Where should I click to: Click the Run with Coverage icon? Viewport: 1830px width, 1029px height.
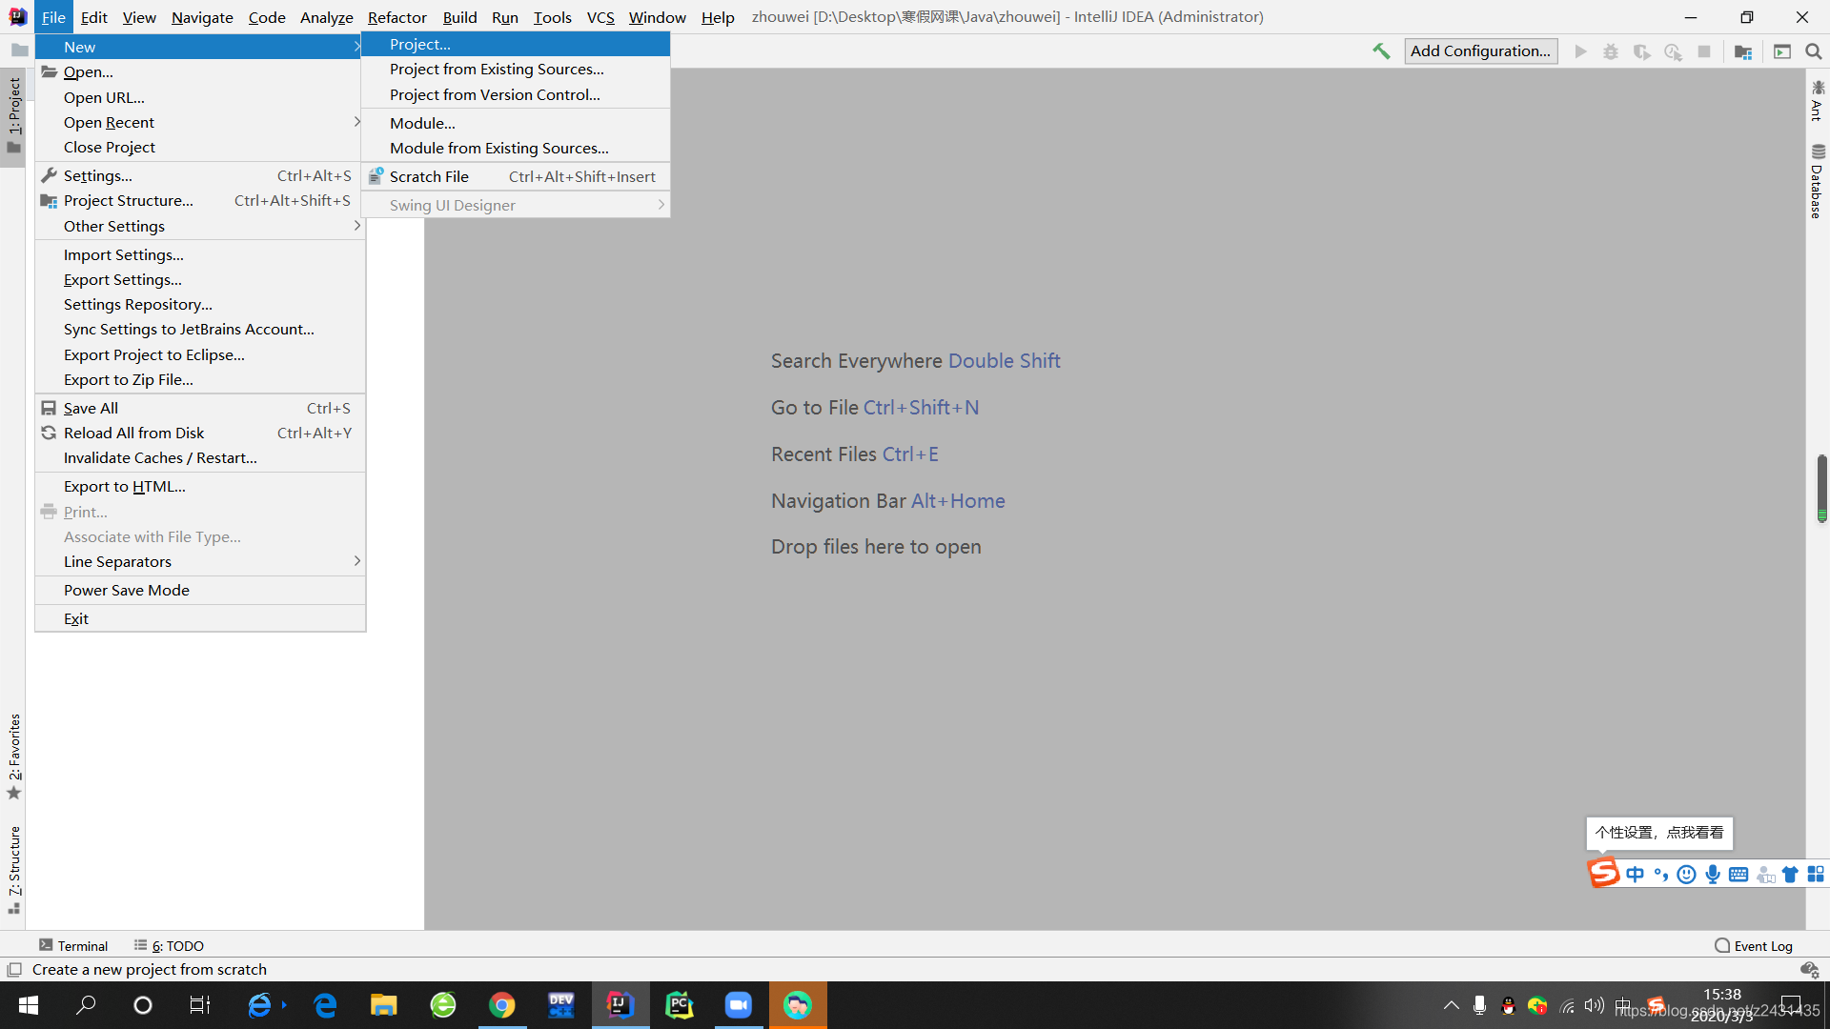click(1641, 51)
